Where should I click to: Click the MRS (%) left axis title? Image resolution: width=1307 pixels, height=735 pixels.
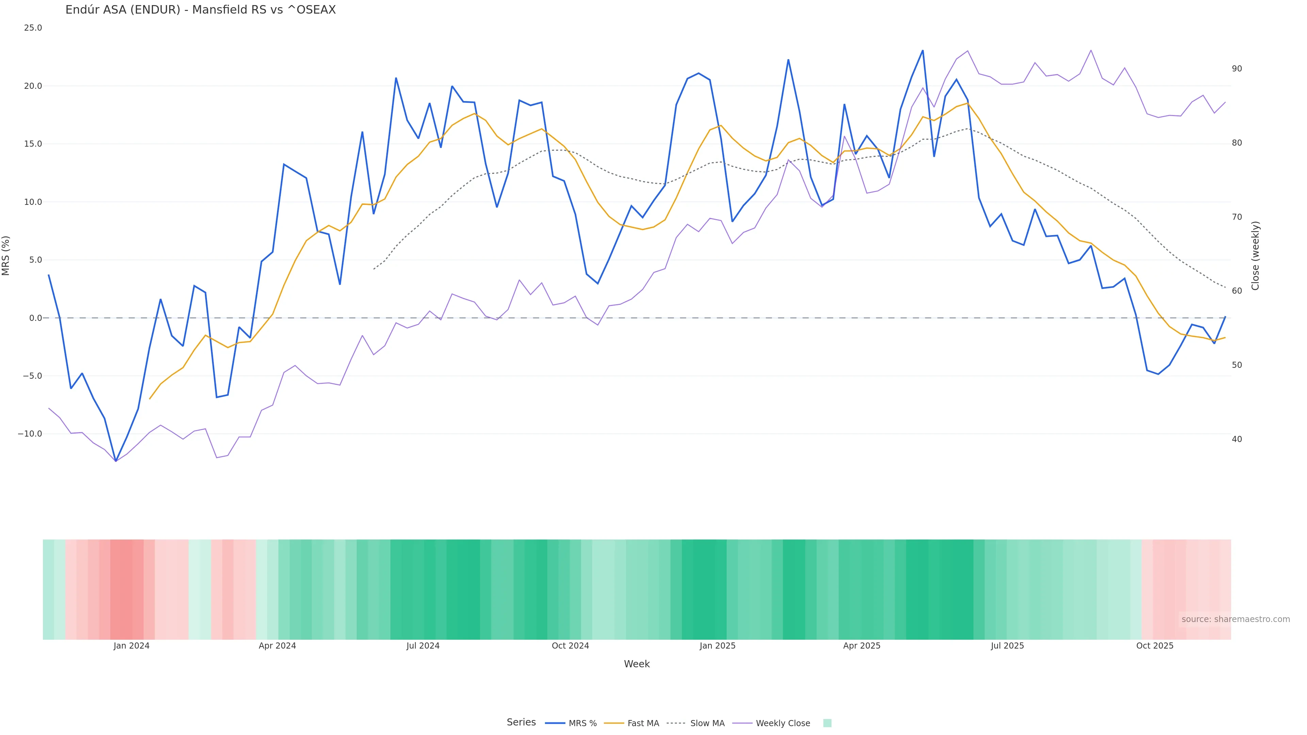tap(6, 255)
